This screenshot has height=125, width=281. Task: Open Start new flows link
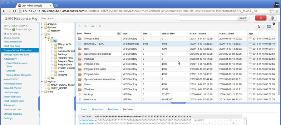pyautogui.click(x=12, y=46)
